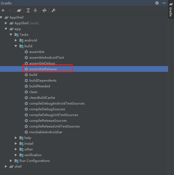Click the gear icon beside cleanBuildCache
Image resolution: width=174 pixels, height=175 pixels.
[x=26, y=98]
